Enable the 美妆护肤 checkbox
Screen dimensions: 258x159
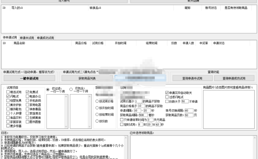pos(8,105)
